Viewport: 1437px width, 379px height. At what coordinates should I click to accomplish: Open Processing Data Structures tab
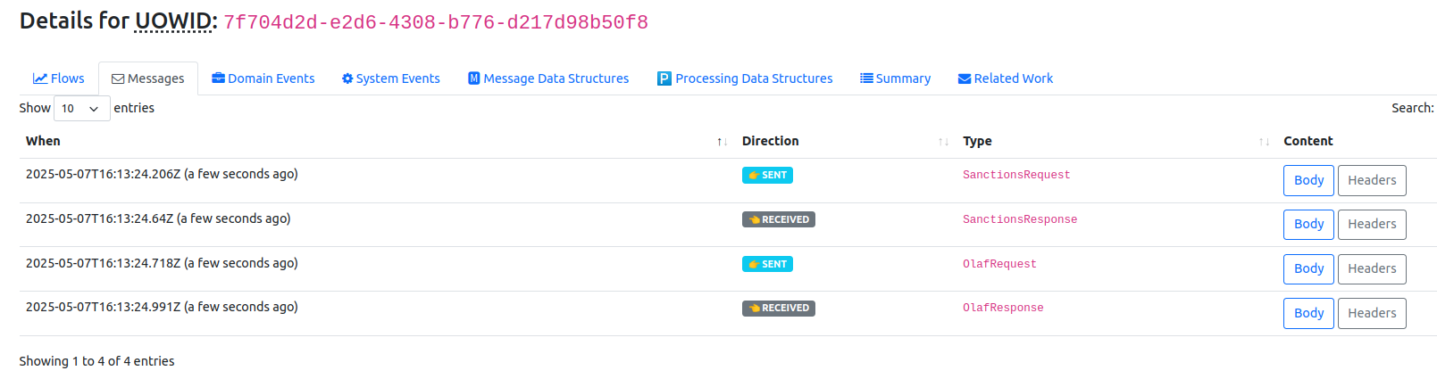745,78
